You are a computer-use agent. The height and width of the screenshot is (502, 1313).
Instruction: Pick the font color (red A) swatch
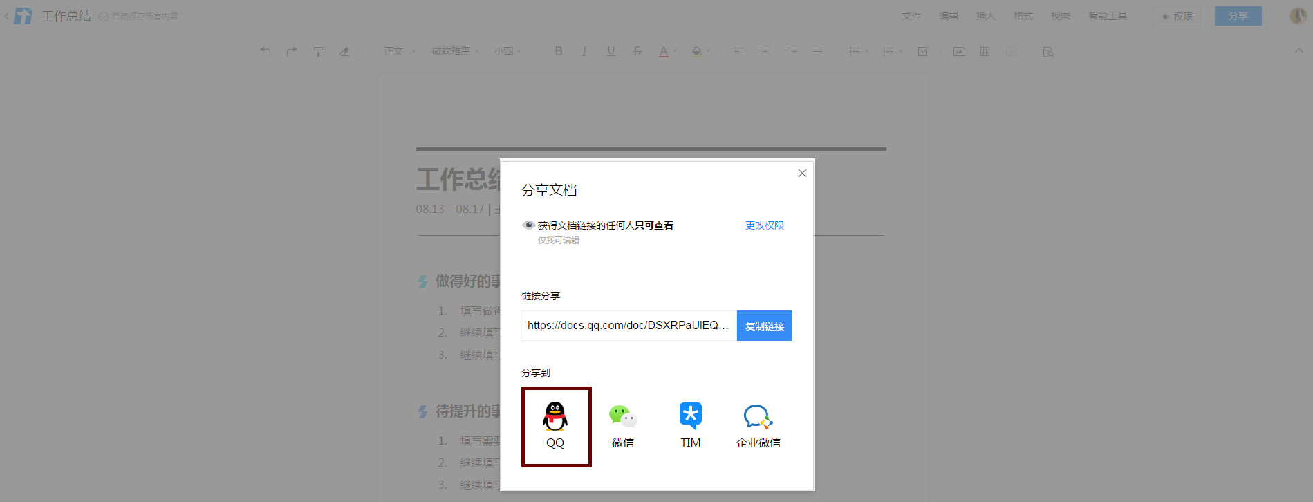[664, 51]
